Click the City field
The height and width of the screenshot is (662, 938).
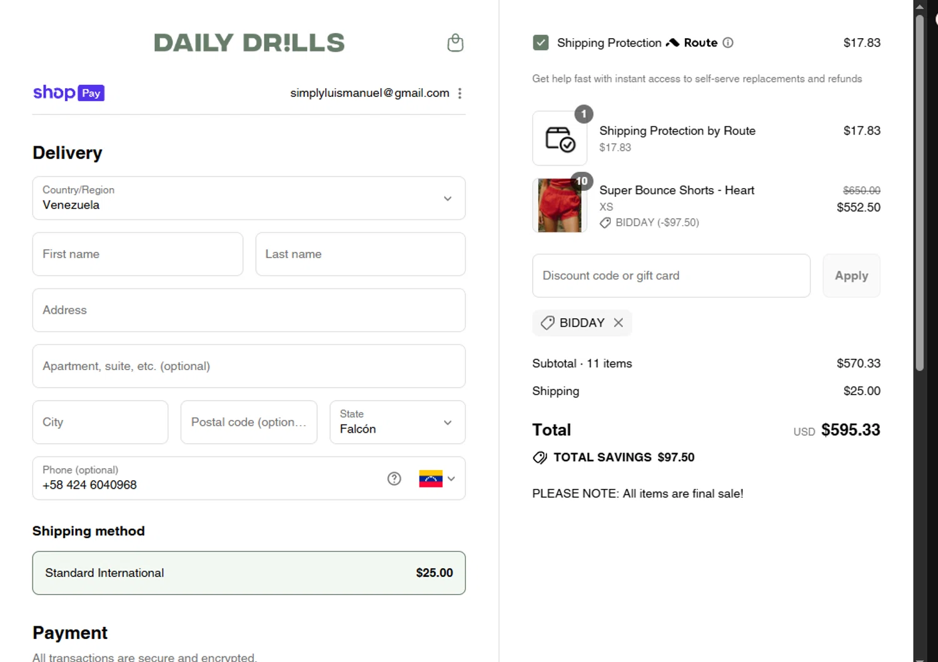coord(100,422)
